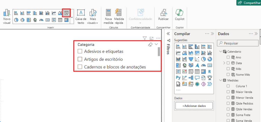Open the filter icon above the slicer
261x122 pixels.
click(x=145, y=38)
